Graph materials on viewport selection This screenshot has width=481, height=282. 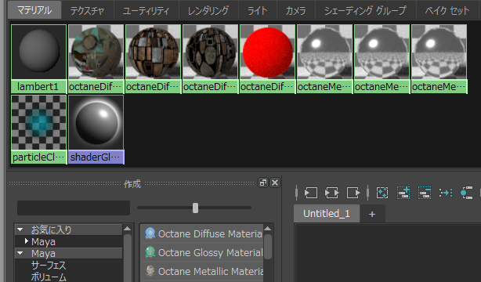coord(467,193)
